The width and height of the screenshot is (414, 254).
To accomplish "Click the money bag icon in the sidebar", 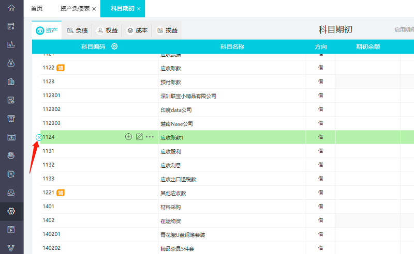I will point(11,63).
